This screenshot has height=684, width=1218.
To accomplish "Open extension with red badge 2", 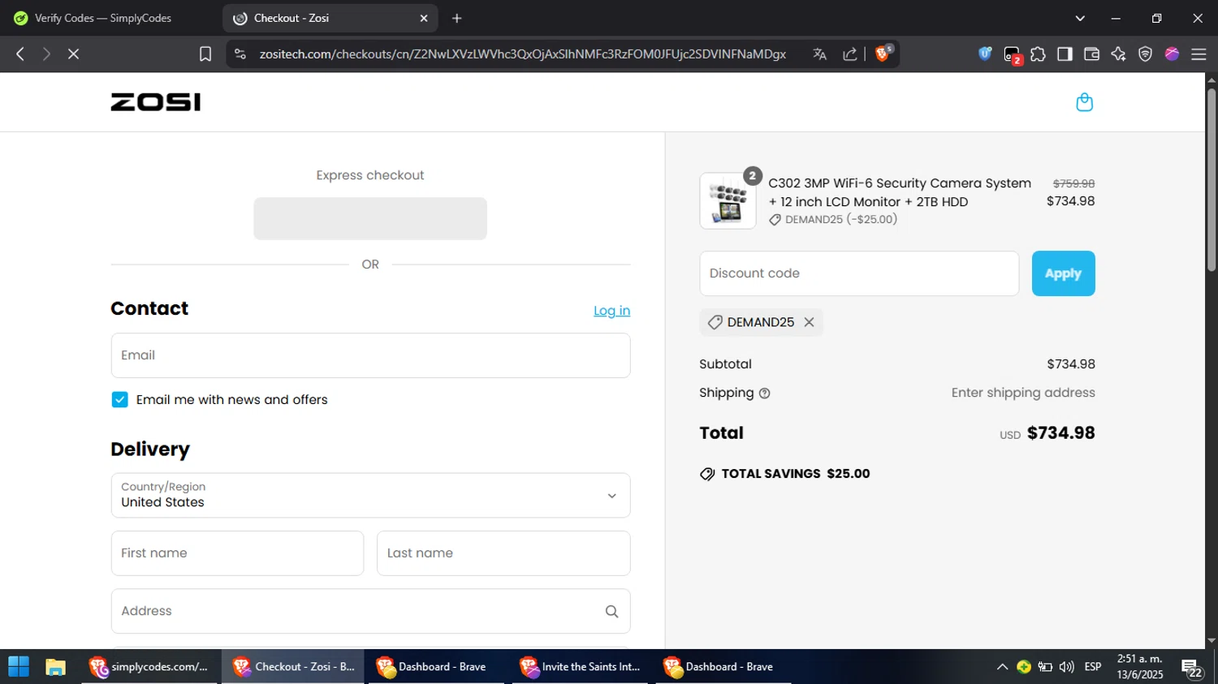I will [x=1012, y=54].
